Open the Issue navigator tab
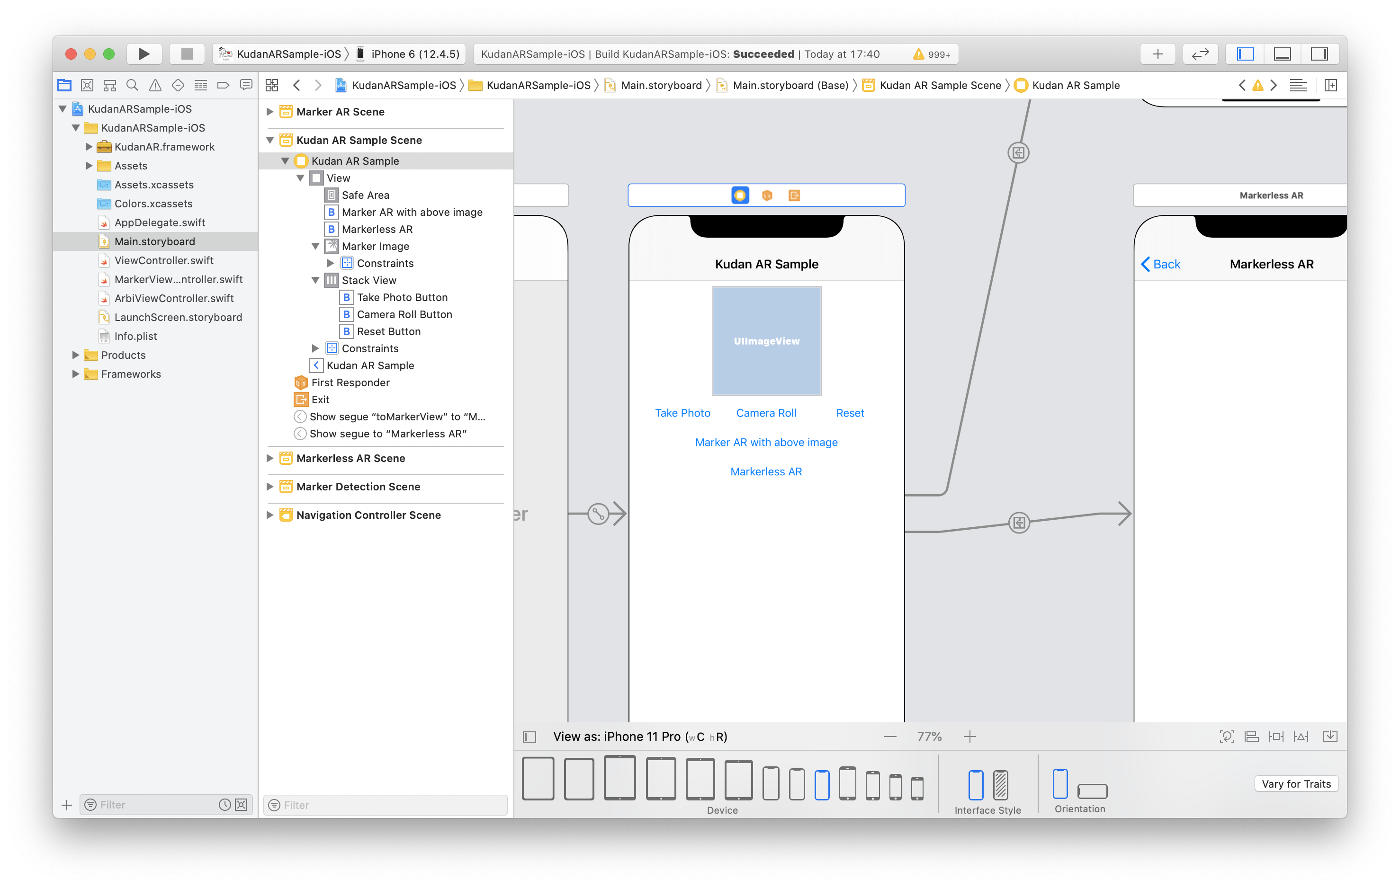The width and height of the screenshot is (1400, 888). tap(155, 85)
